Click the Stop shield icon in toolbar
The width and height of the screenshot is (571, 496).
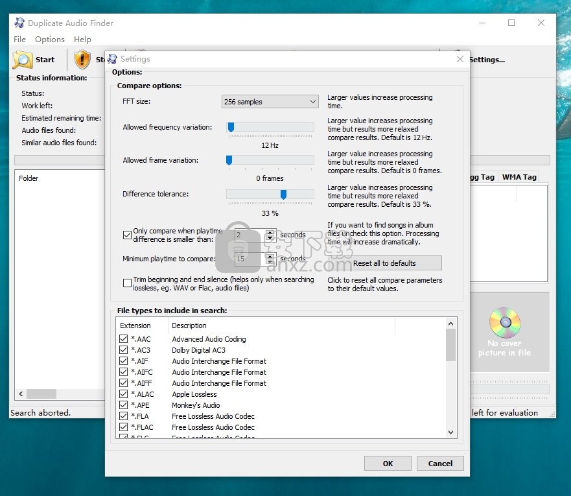[82, 60]
